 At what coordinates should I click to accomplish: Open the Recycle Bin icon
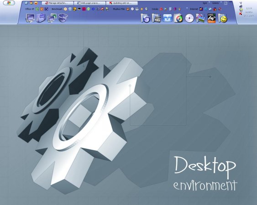(63, 18)
